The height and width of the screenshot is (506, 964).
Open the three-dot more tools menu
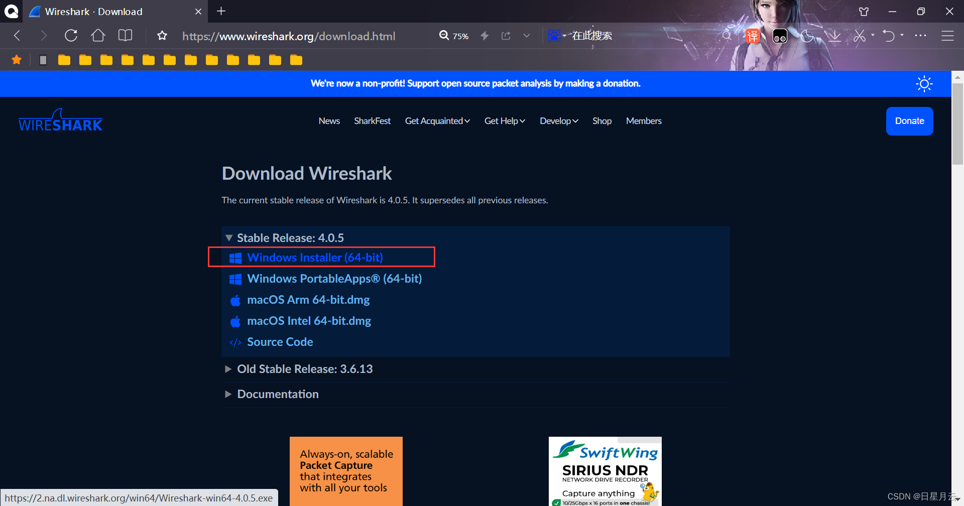[920, 36]
